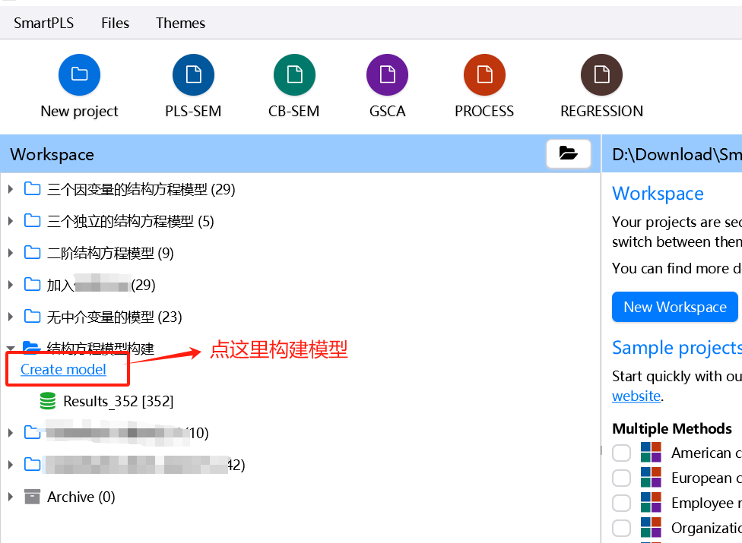Open the Themes menu
The height and width of the screenshot is (543, 742).
click(180, 23)
